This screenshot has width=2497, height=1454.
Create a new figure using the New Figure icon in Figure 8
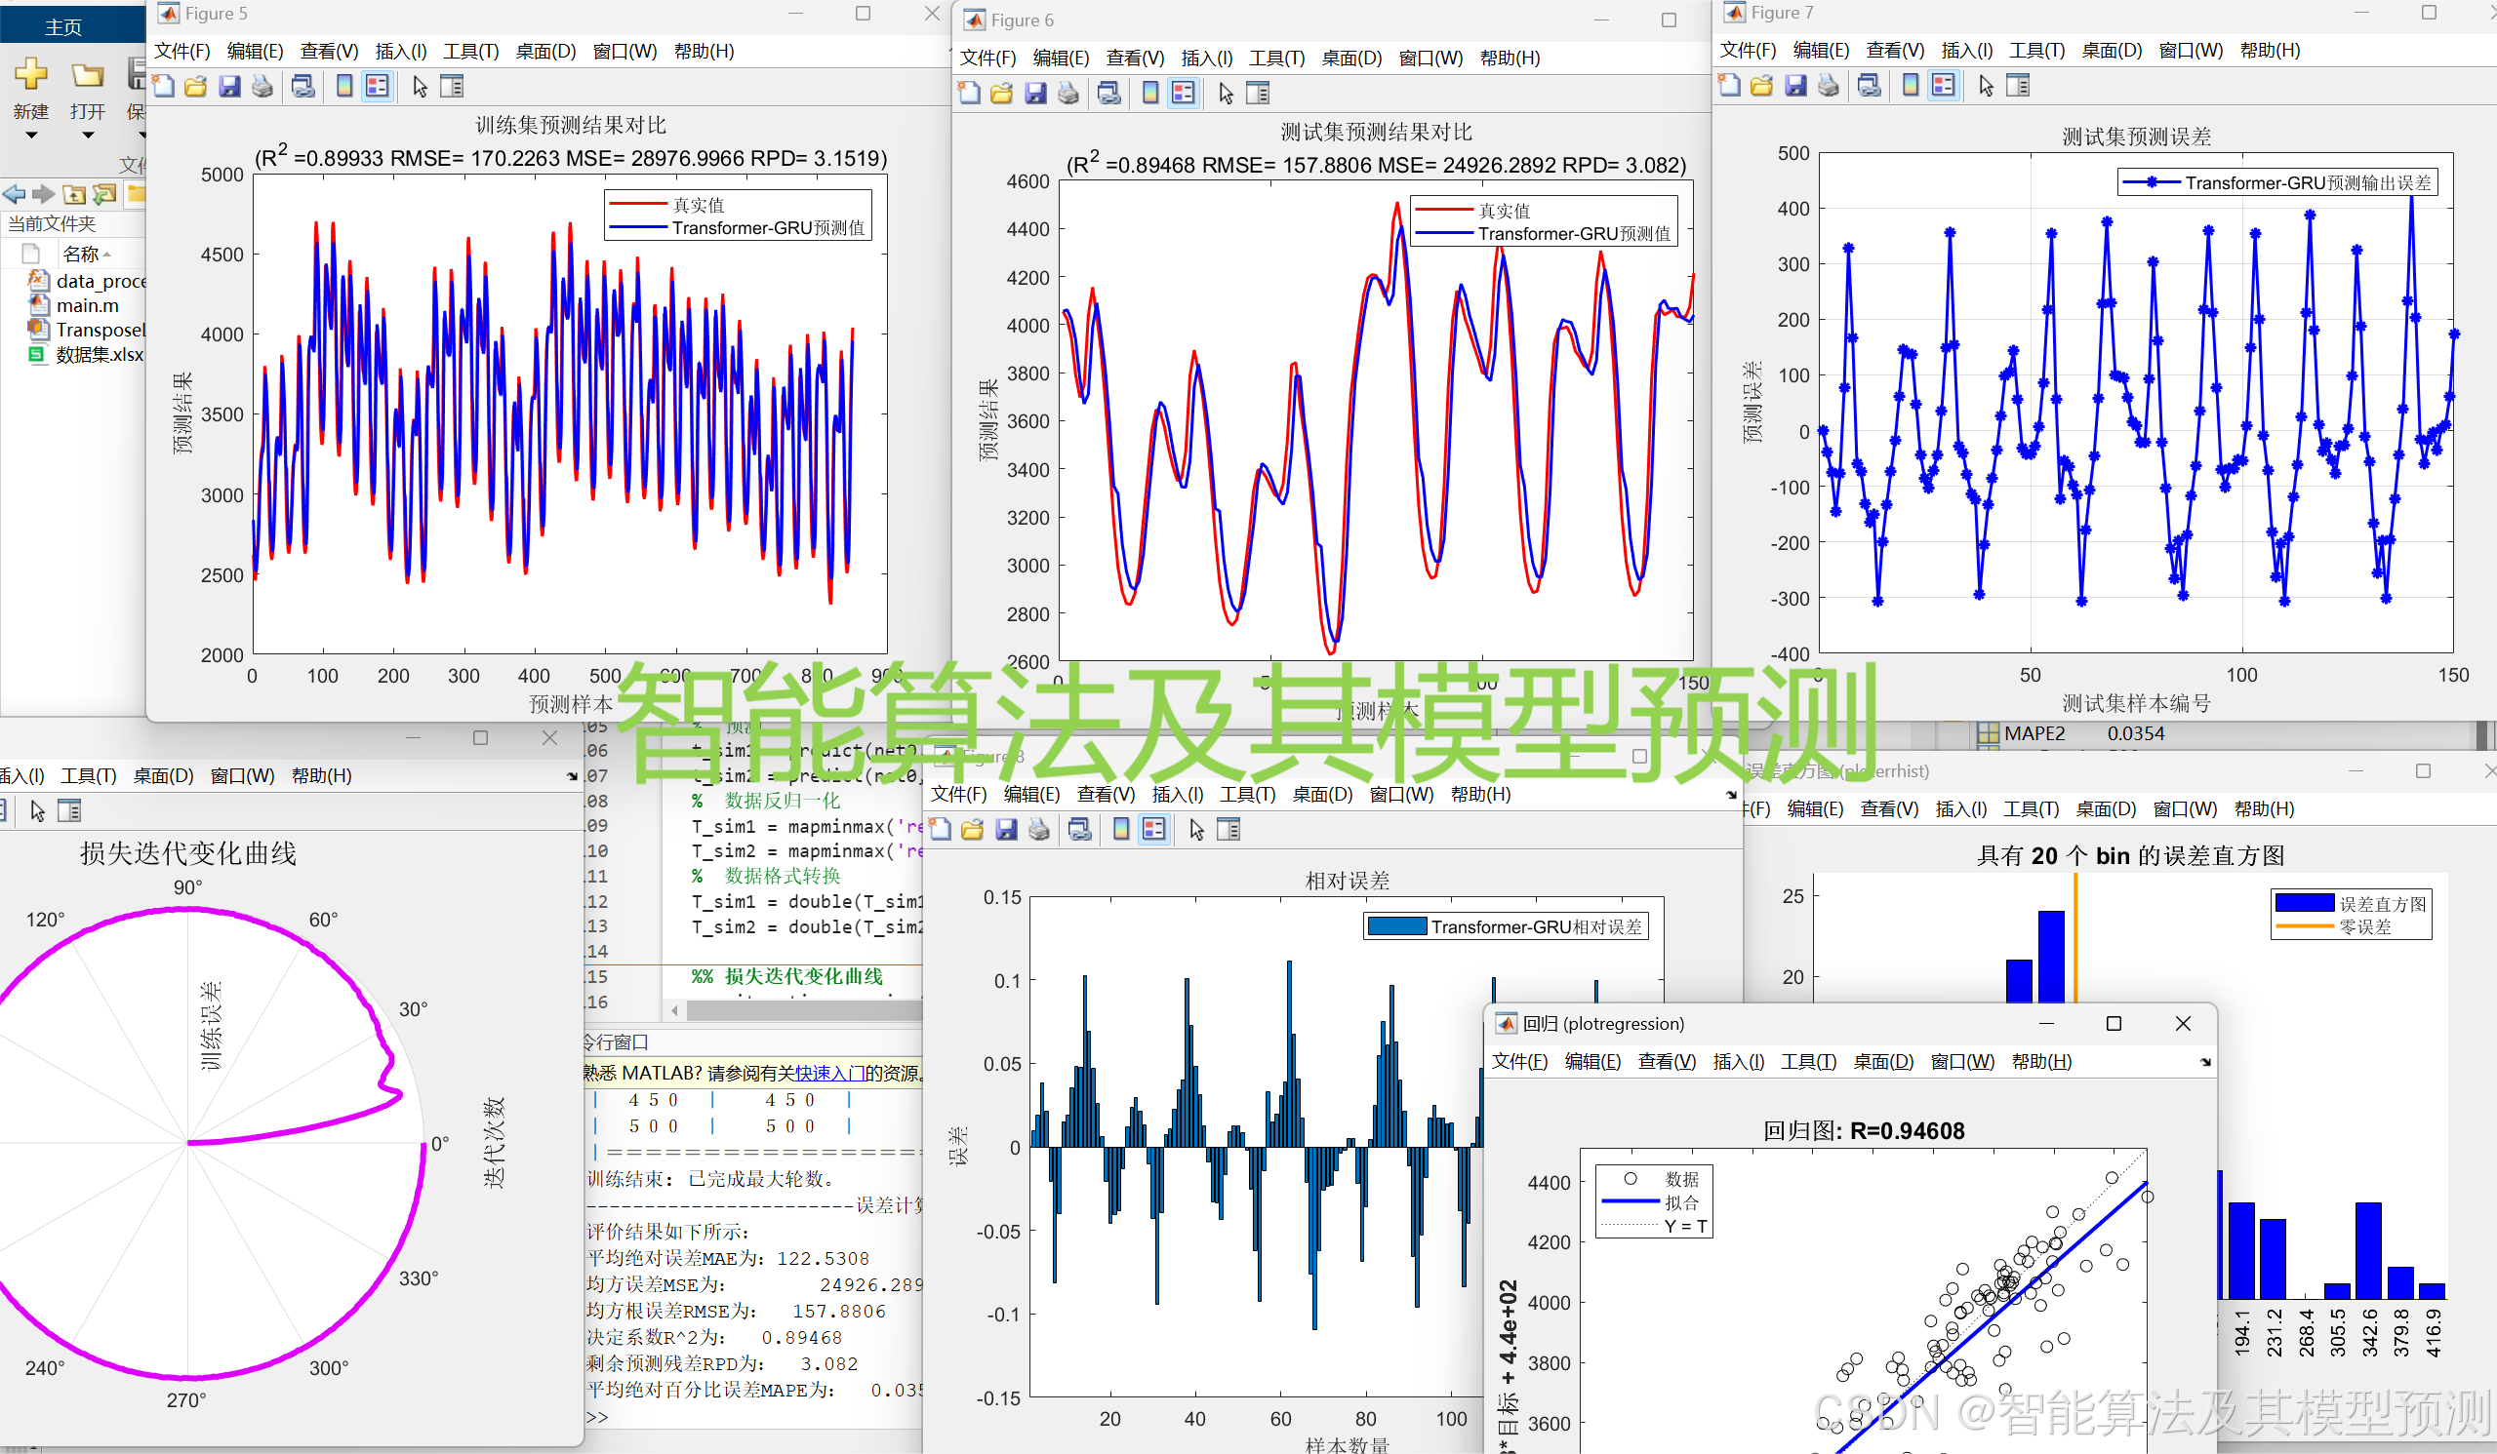(940, 829)
